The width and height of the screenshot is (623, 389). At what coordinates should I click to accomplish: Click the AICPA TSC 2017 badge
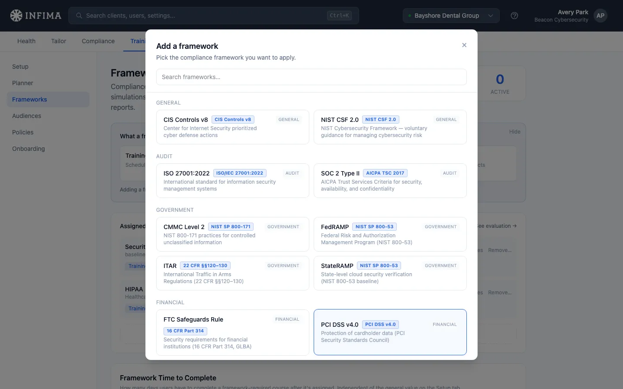point(385,173)
